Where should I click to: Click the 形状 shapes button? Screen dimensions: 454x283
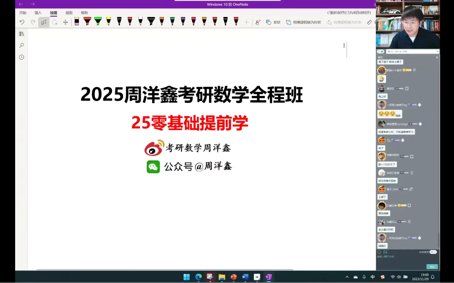[x=273, y=22]
